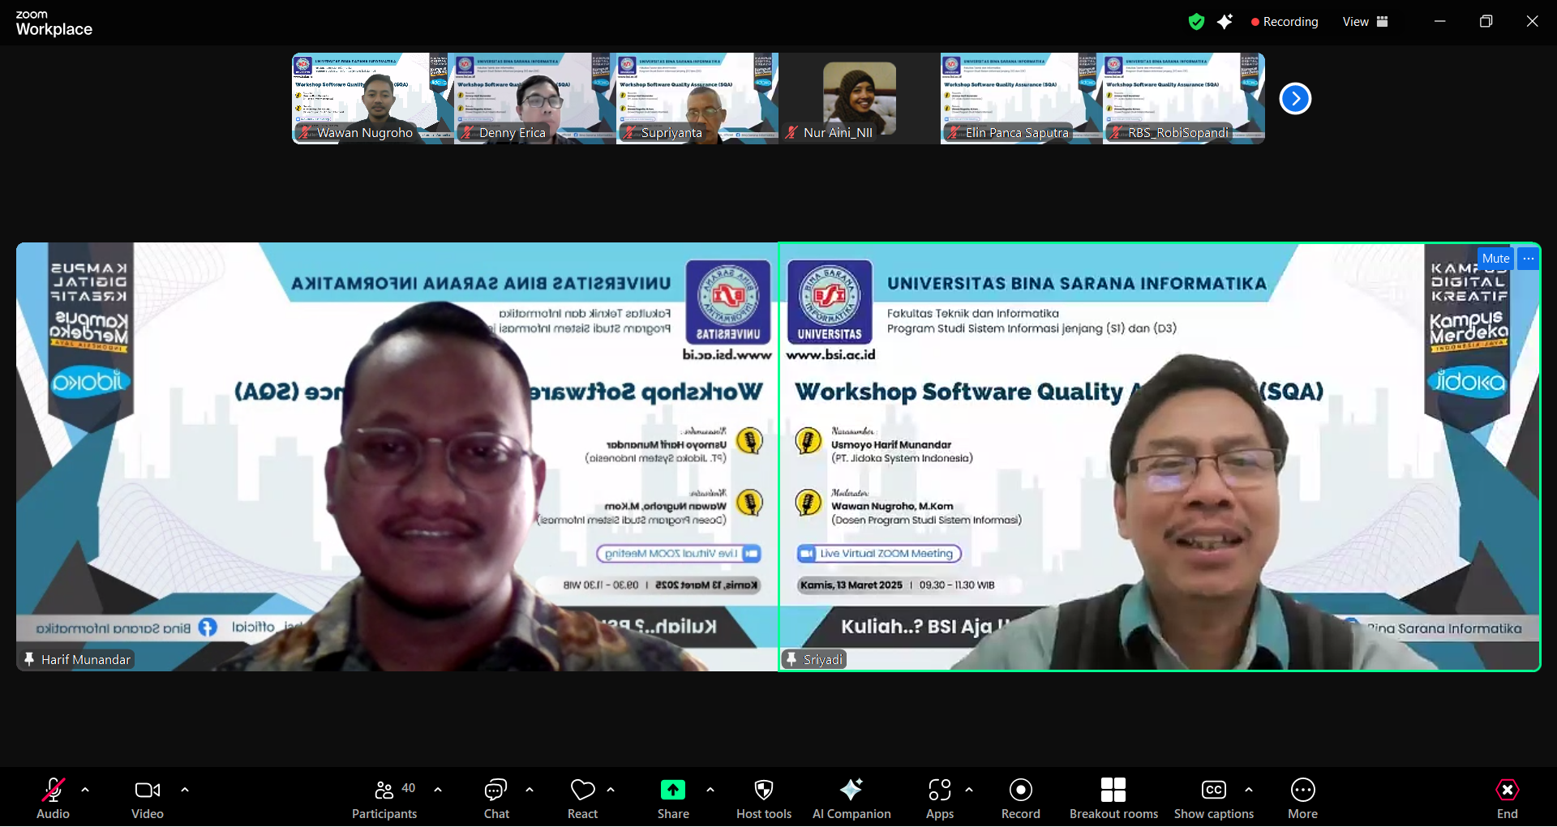Click the AI Companion sparkle icon at top
The height and width of the screenshot is (827, 1557).
click(1225, 22)
